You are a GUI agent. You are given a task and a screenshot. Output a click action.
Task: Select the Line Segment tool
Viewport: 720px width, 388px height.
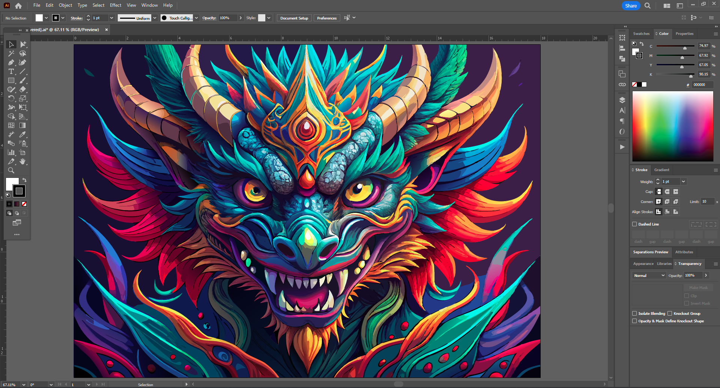click(23, 71)
